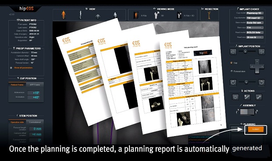Switch to 3D bone viewing mode
The height and width of the screenshot is (161, 272).
(x=157, y=15)
